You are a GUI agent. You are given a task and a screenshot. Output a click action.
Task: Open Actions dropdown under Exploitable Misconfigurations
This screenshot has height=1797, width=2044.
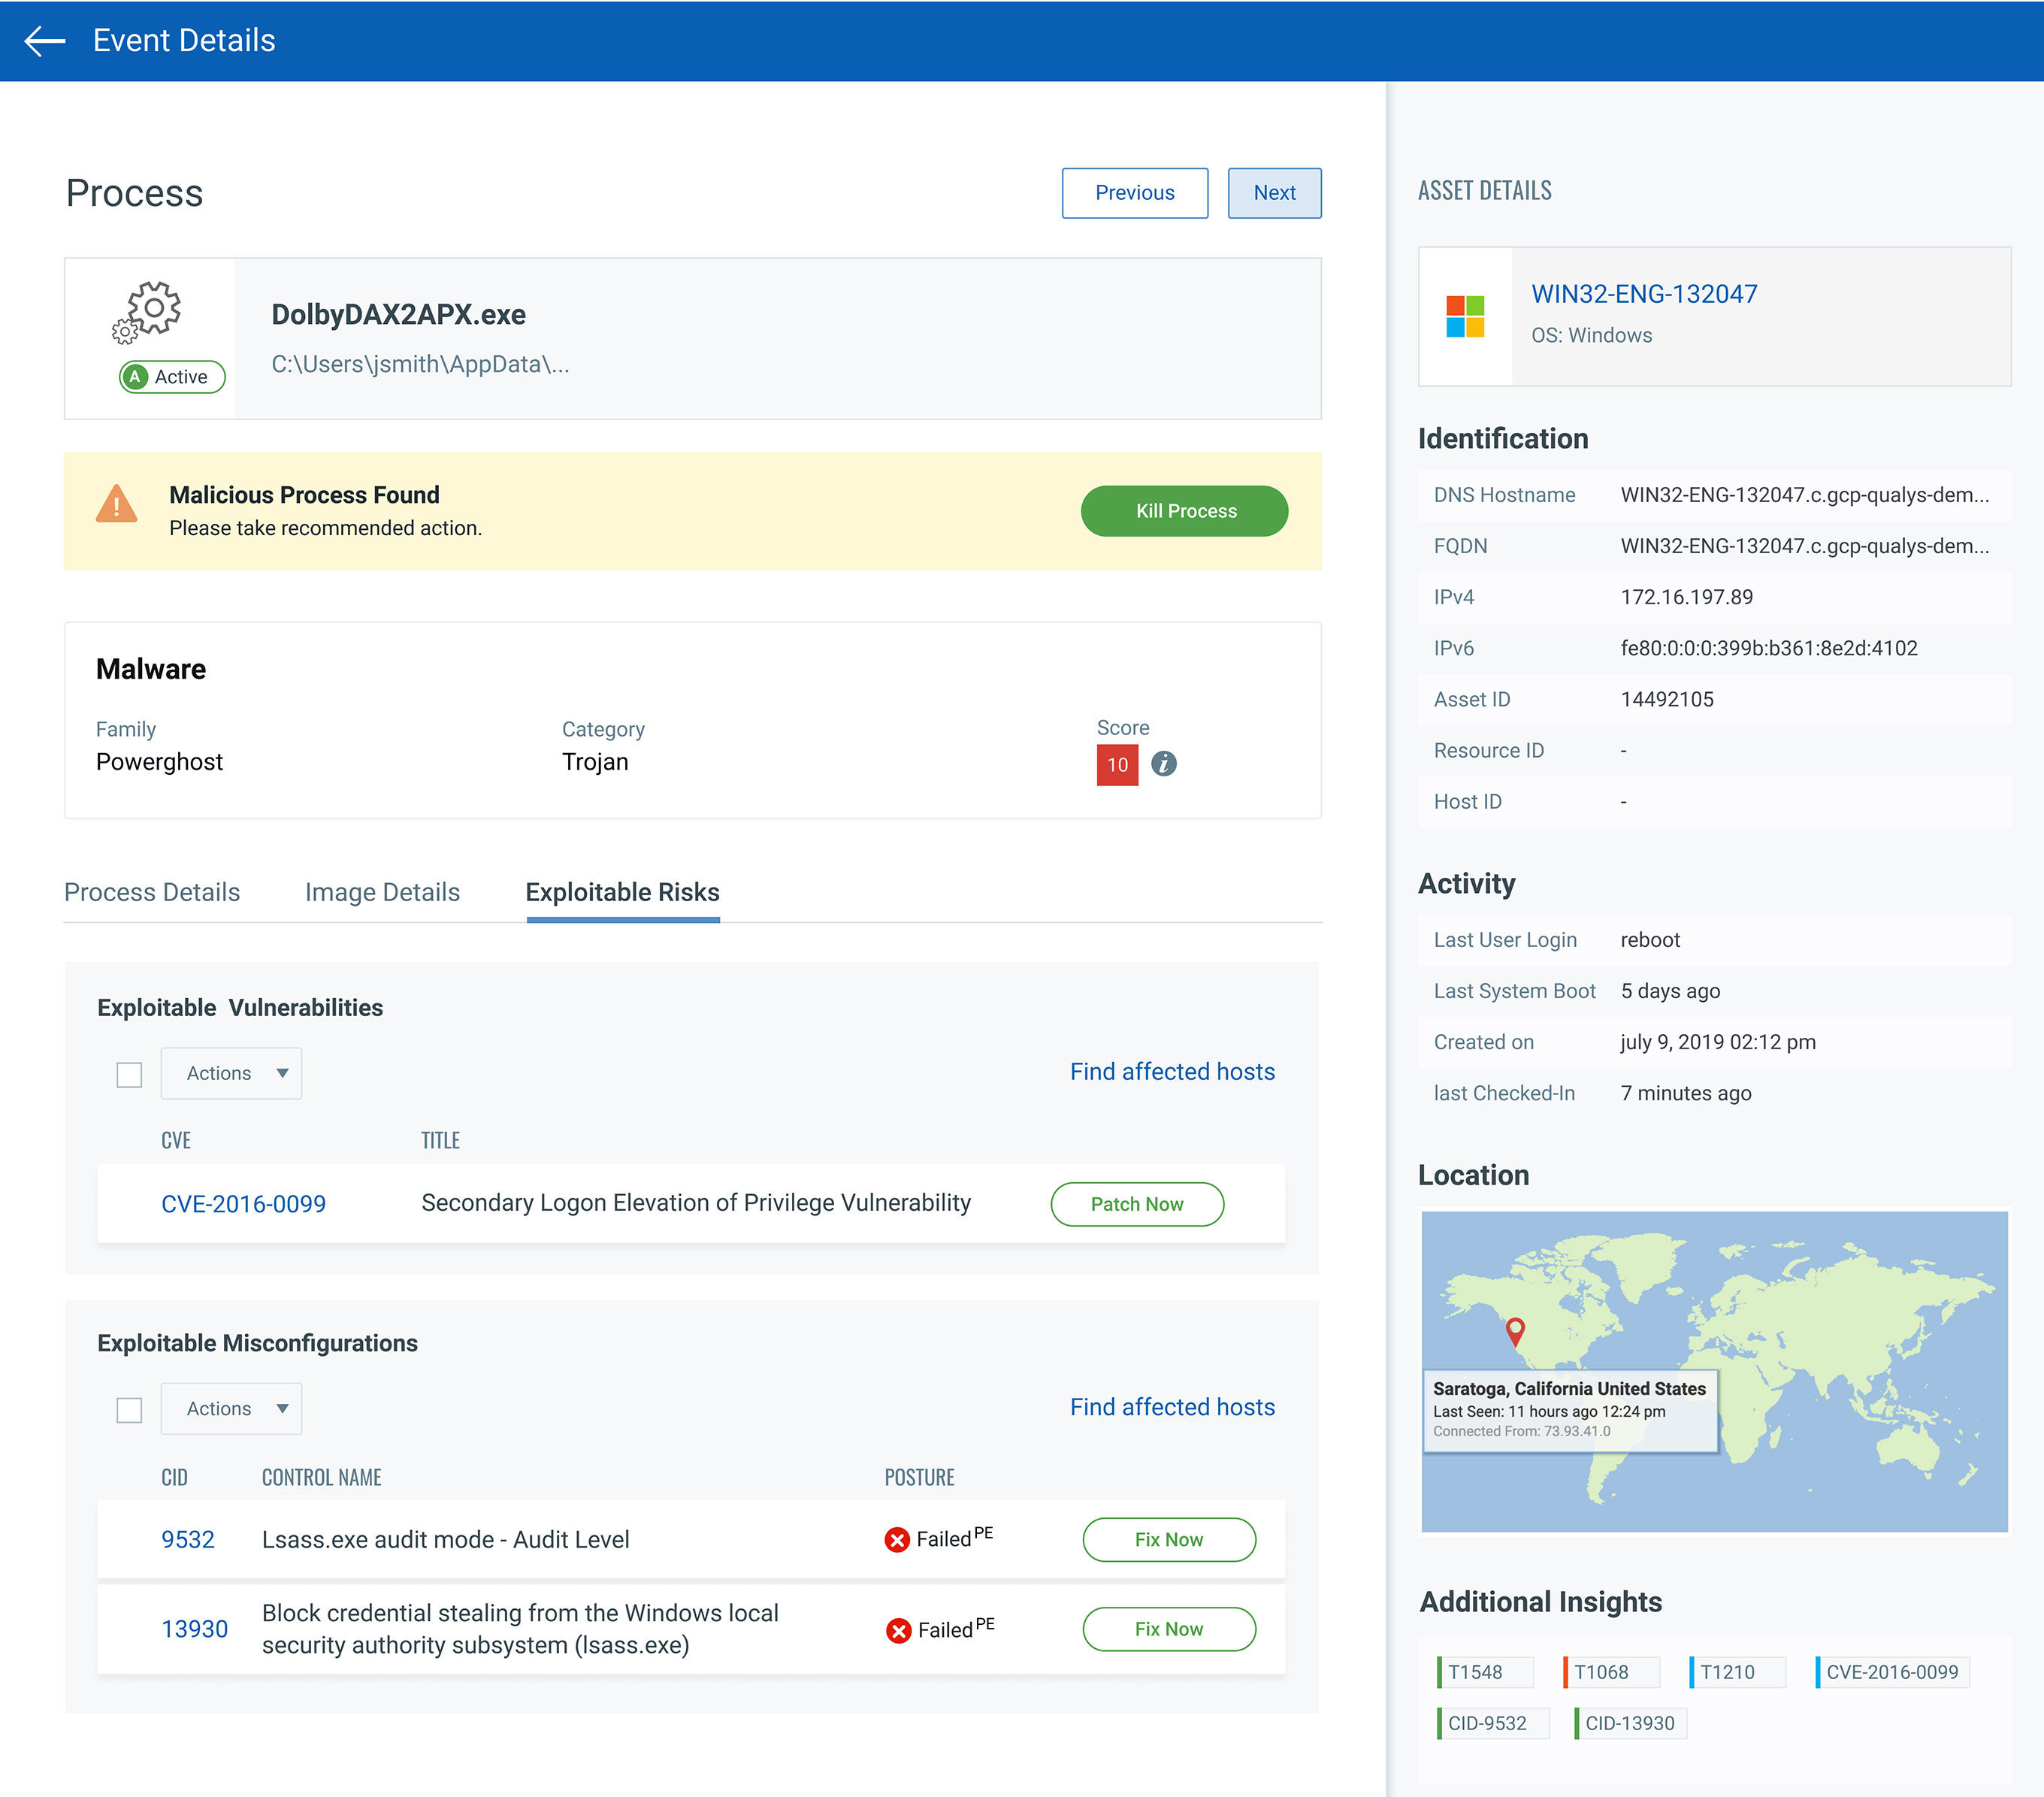(232, 1408)
